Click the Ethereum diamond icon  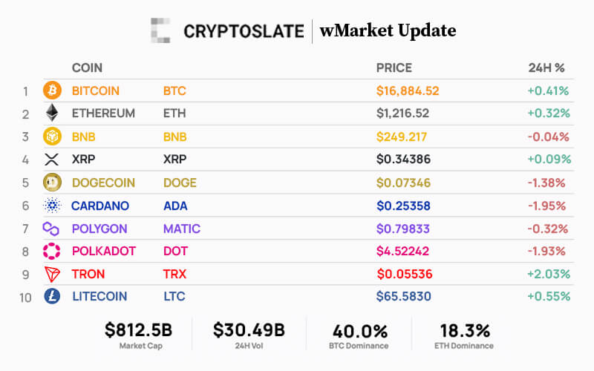(52, 113)
